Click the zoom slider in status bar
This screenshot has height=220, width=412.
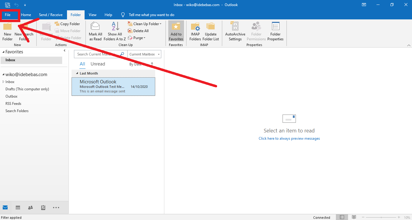(x=381, y=217)
